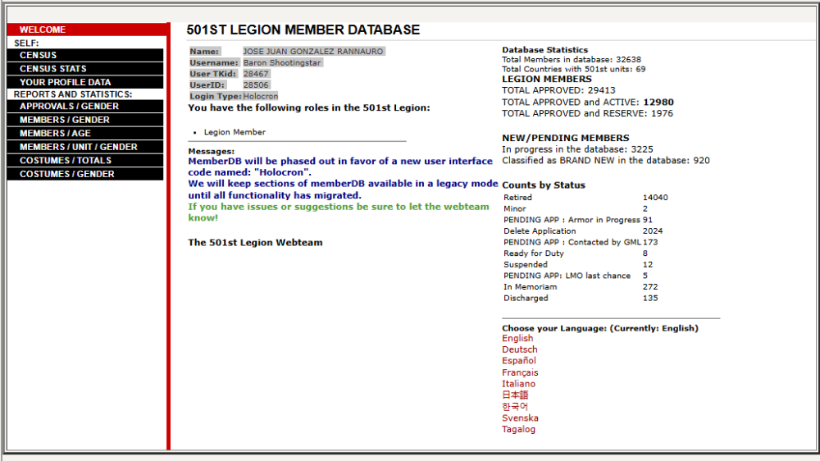
Task: Click the Counts by Status heading
Action: (x=544, y=185)
